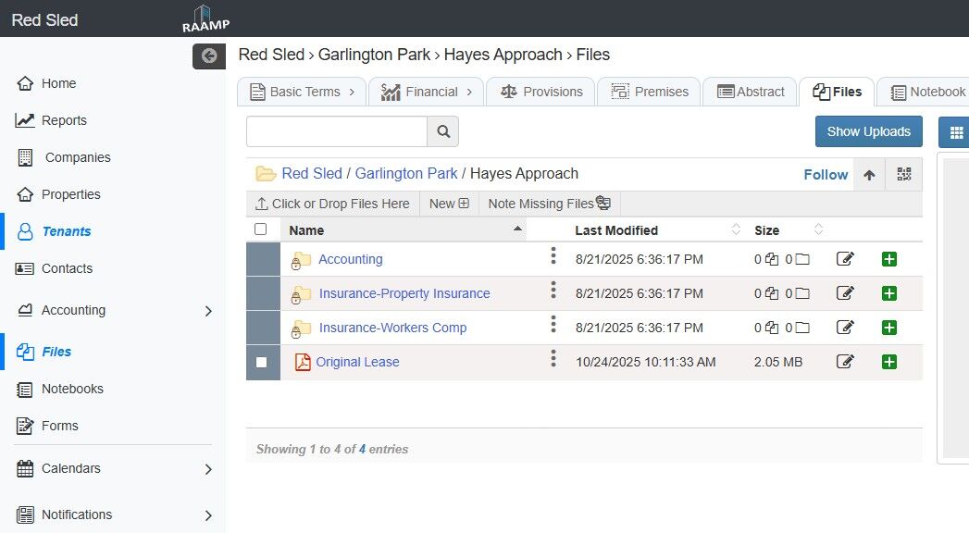
Task: Click the QR code icon
Action: tap(903, 174)
